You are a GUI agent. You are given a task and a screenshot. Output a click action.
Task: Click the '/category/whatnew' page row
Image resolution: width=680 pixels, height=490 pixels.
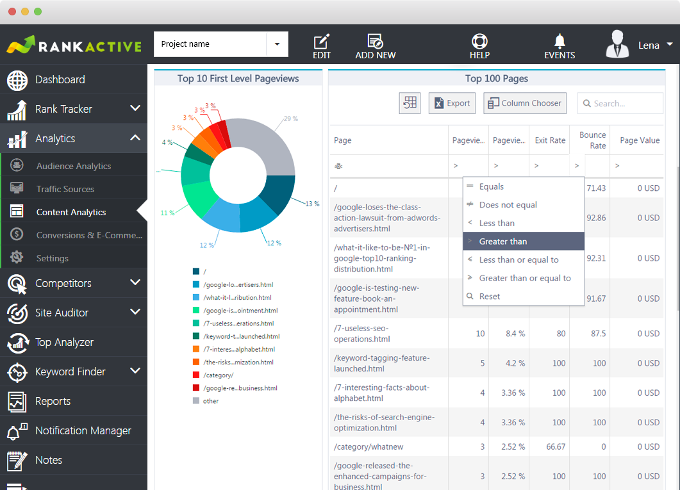[497, 446]
